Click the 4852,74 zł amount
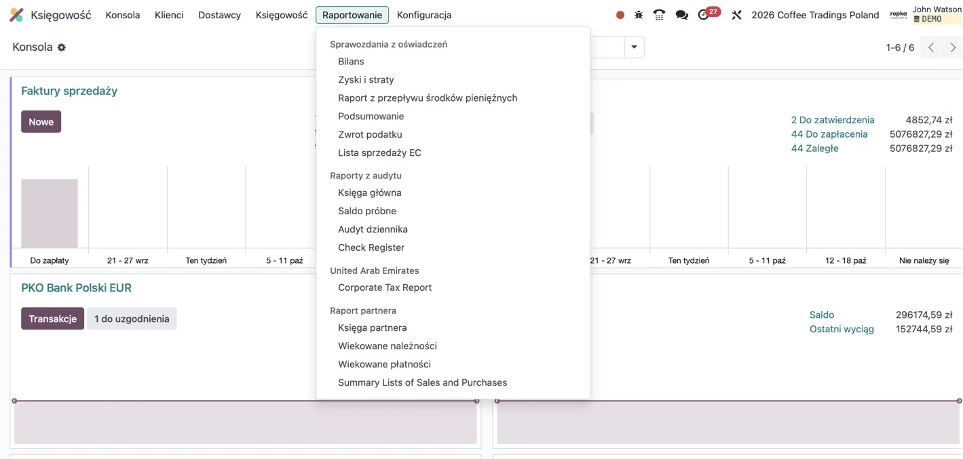963x459 pixels. (x=929, y=120)
